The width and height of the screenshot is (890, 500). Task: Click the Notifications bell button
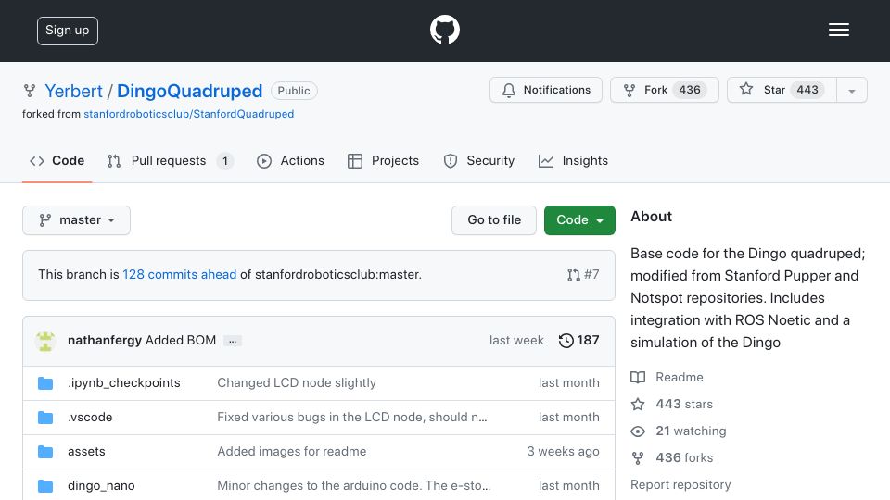coord(545,90)
